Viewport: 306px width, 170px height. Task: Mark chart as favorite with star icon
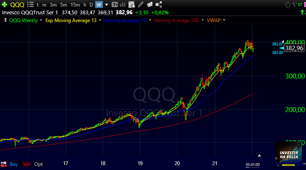[x=288, y=4]
